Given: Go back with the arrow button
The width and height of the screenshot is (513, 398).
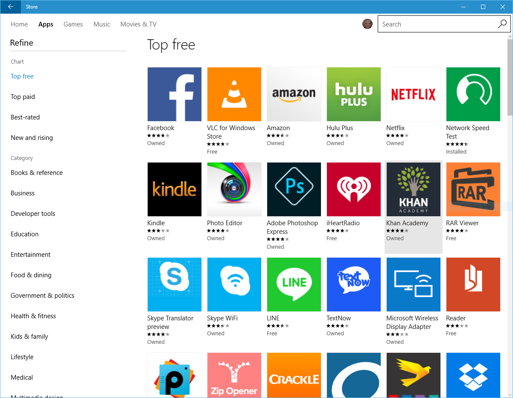Looking at the screenshot, I should [x=10, y=7].
